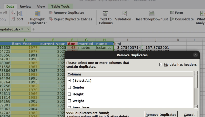Click the Cancel button in the dialog
This screenshot has height=117, width=205.
point(189,114)
